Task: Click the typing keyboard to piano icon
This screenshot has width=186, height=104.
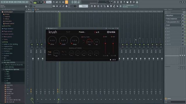Action: point(54,6)
